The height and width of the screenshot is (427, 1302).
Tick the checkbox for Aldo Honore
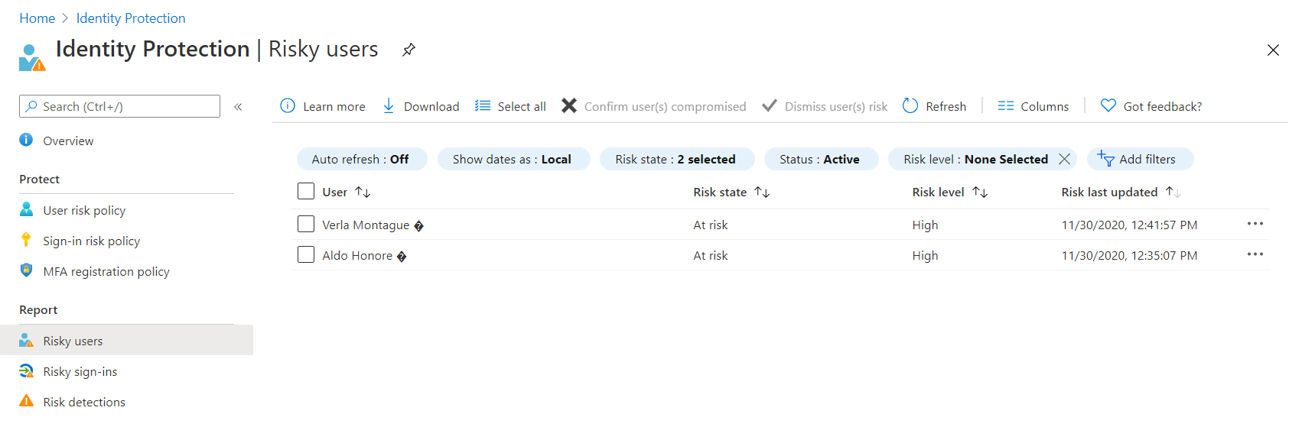click(x=306, y=254)
